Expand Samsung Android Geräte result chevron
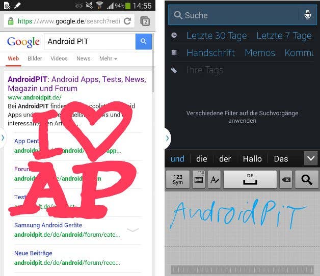 [x=132, y=230]
